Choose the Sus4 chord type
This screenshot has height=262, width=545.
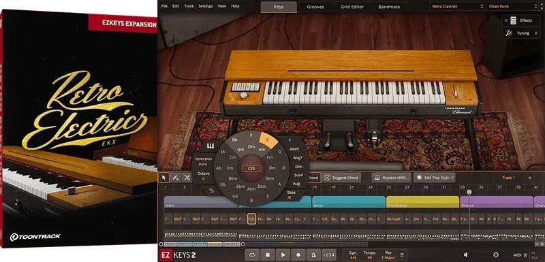click(x=298, y=176)
